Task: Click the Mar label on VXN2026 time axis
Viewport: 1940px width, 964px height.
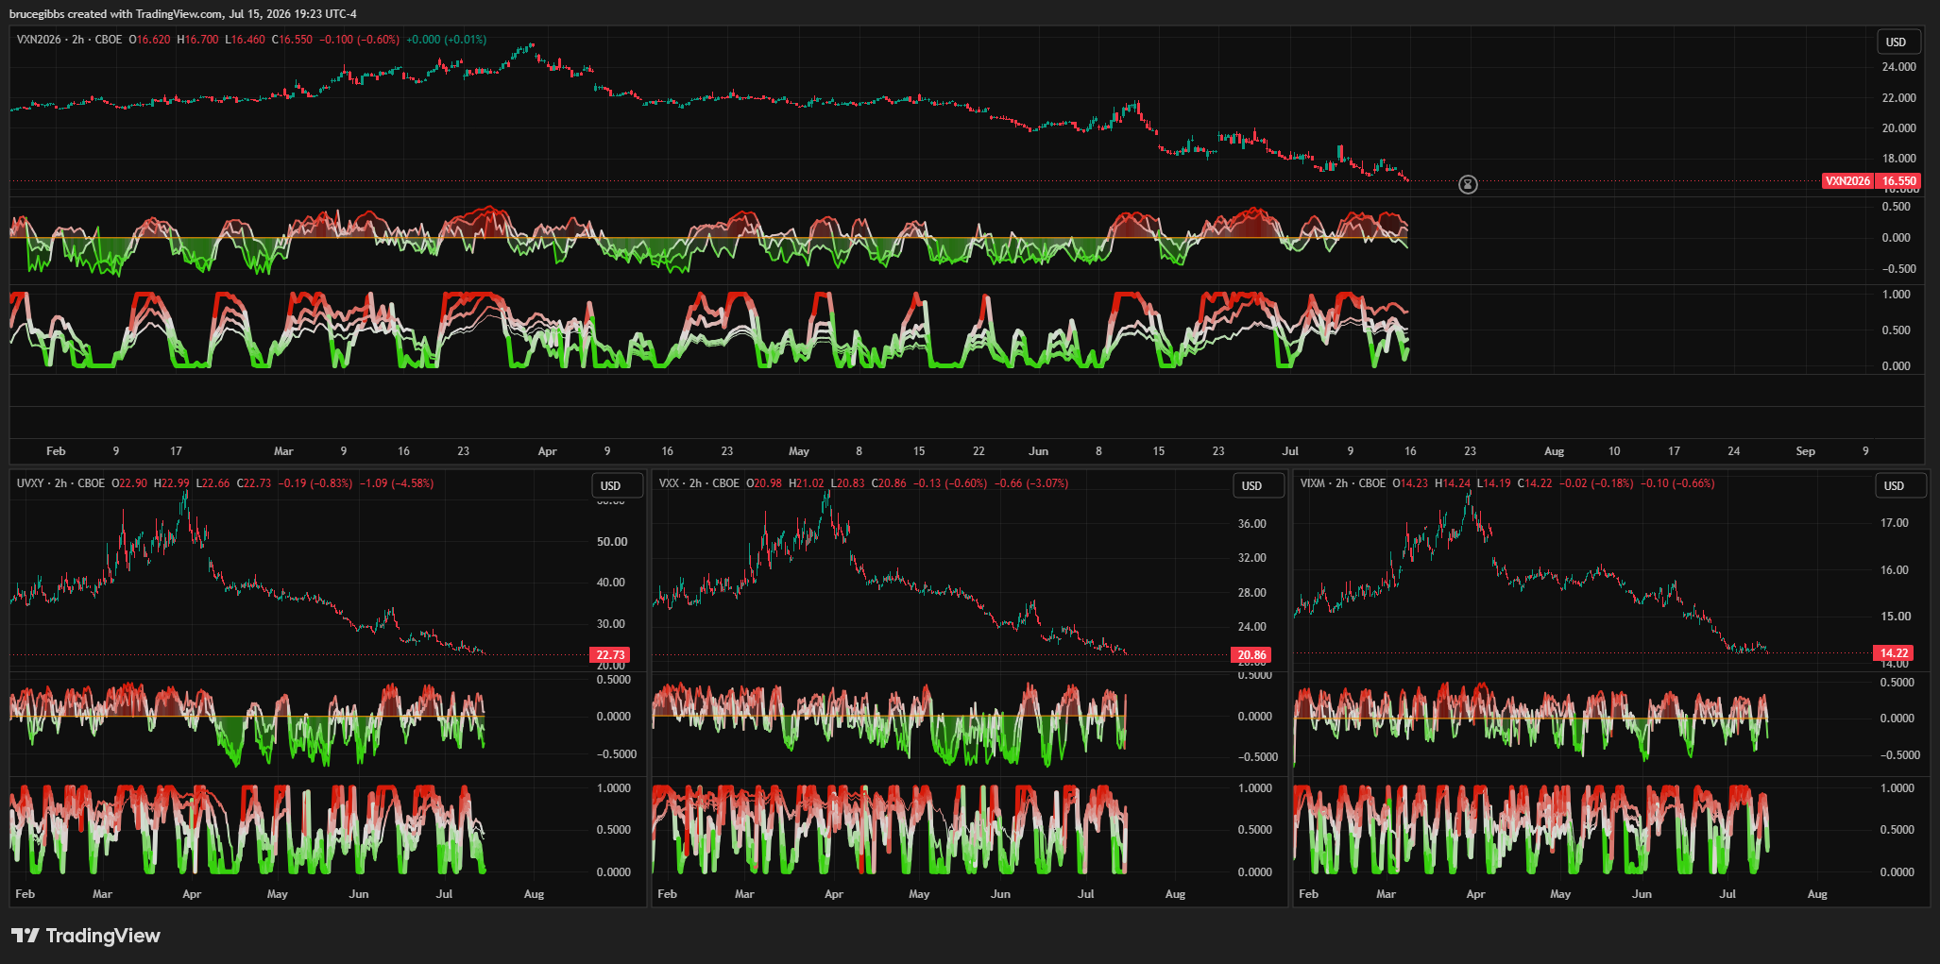Action: pos(283,451)
